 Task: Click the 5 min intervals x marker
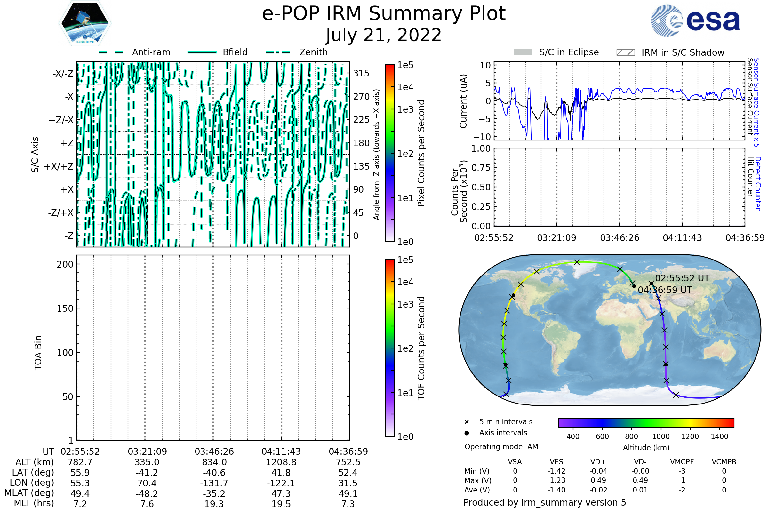click(x=467, y=422)
